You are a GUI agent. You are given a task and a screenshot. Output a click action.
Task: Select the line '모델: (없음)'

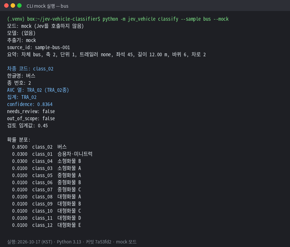tap(21, 33)
